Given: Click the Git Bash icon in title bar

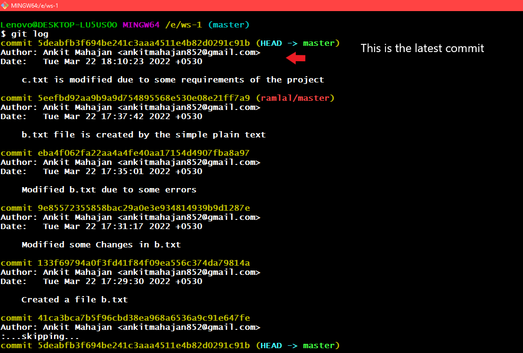Looking at the screenshot, I should point(4,5).
